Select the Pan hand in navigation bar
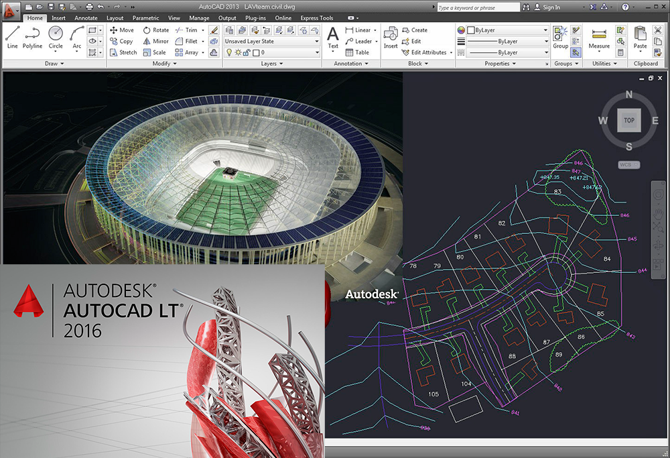This screenshot has width=670, height=458. point(658,213)
